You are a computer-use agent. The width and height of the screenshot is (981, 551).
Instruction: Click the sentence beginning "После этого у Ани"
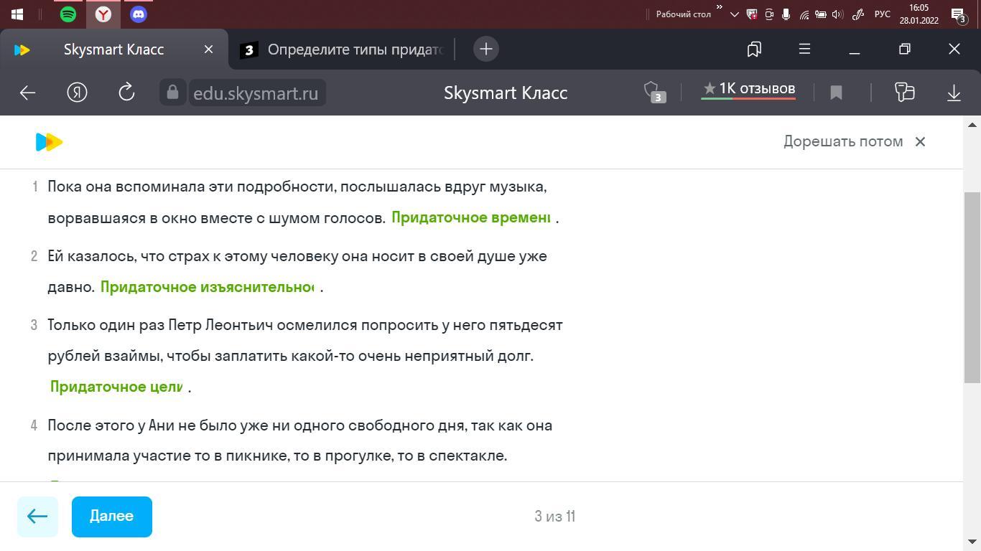(x=300, y=441)
